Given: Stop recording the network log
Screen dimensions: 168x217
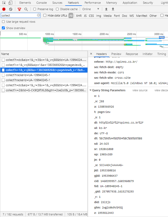Looking at the screenshot, I should pyautogui.click(x=4, y=9).
